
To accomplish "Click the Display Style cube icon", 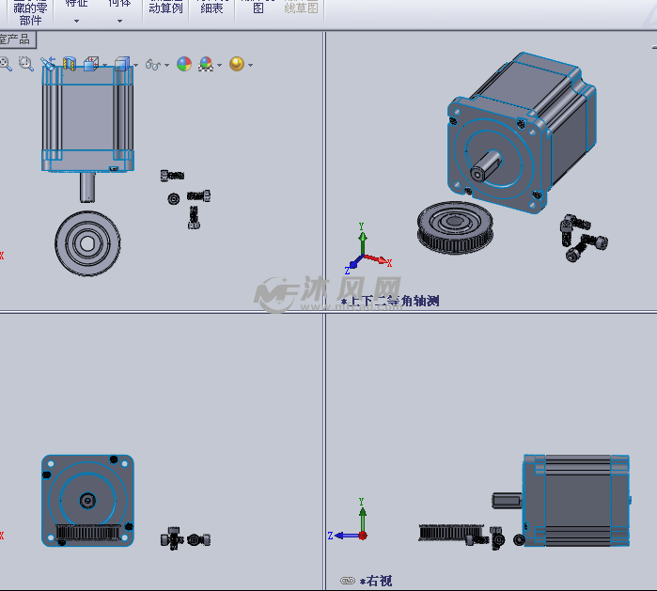I will click(x=120, y=64).
